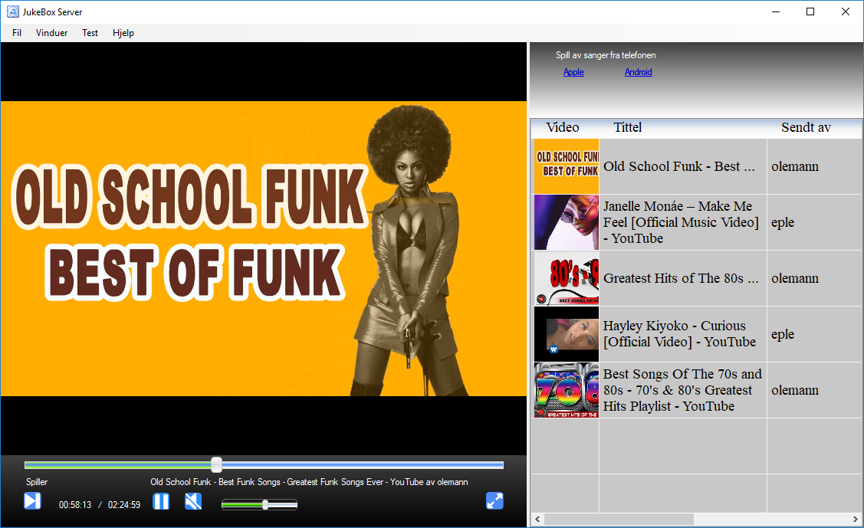Image resolution: width=864 pixels, height=528 pixels.
Task: Open the Test menu
Action: [90, 33]
